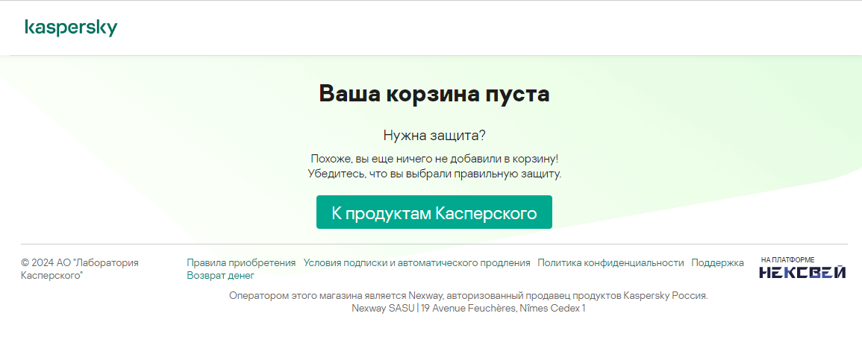Viewport: 862px width, 363px height.
Task: Open Правила приобретения link
Action: (x=241, y=263)
